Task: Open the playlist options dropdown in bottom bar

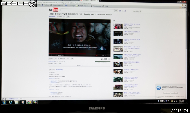Action: 22,99
